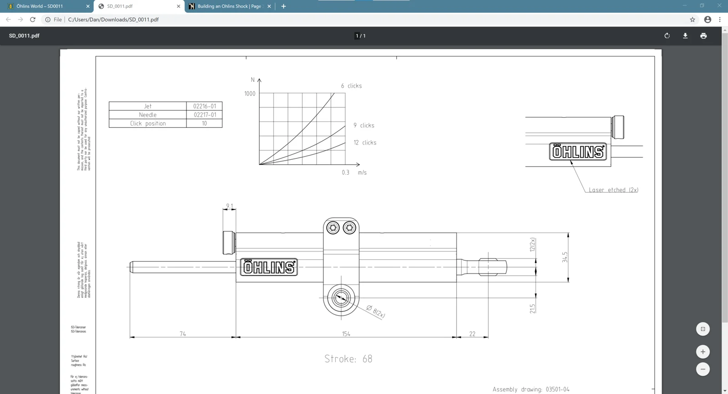This screenshot has height=394, width=728.
Task: Go back to the previous page
Action: point(8,20)
